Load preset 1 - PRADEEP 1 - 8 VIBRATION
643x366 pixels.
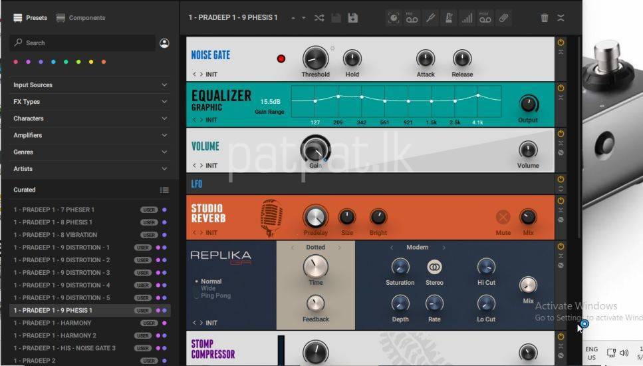tap(90, 235)
